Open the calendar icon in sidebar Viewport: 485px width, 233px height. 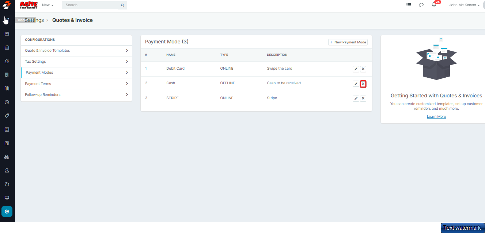[x=7, y=47]
